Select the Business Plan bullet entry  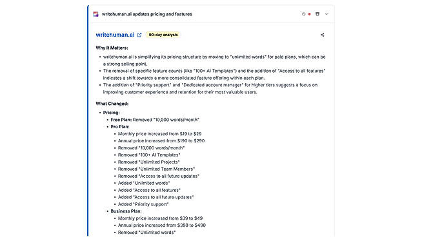(x=126, y=211)
